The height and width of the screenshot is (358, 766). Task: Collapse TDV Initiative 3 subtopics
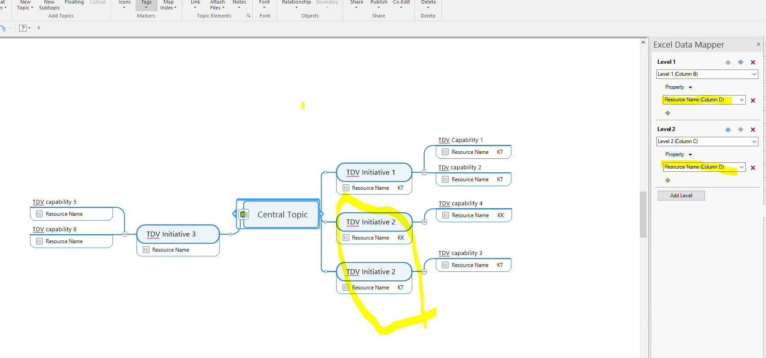point(124,234)
